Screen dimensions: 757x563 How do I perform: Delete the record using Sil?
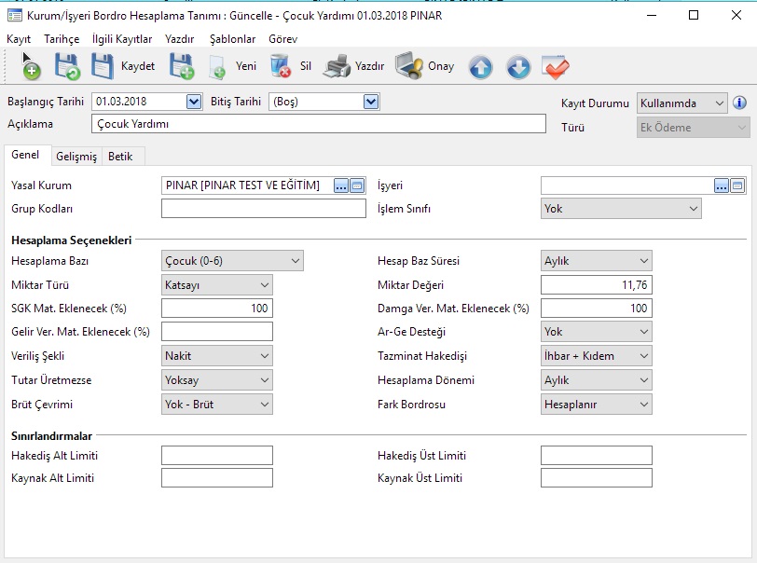[x=291, y=66]
